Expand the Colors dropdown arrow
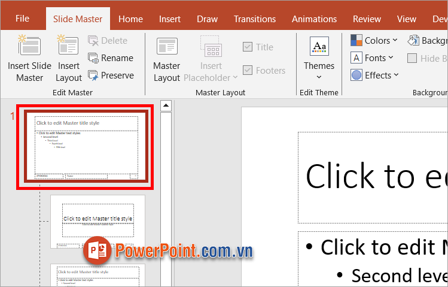This screenshot has width=448, height=287. tap(395, 40)
